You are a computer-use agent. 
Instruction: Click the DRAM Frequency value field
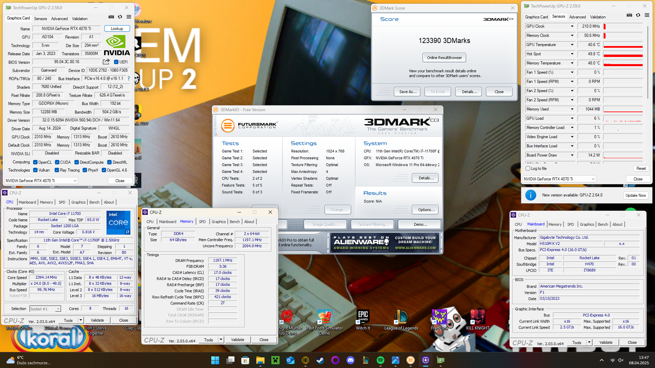223,260
